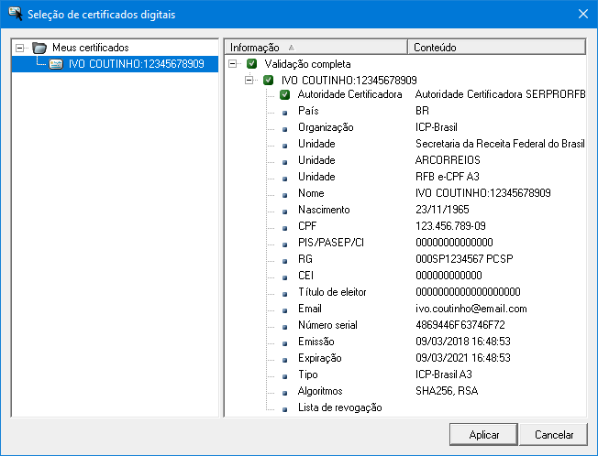Click the bullet icon next to RG
Screen dimensions: 598x456
(284, 261)
